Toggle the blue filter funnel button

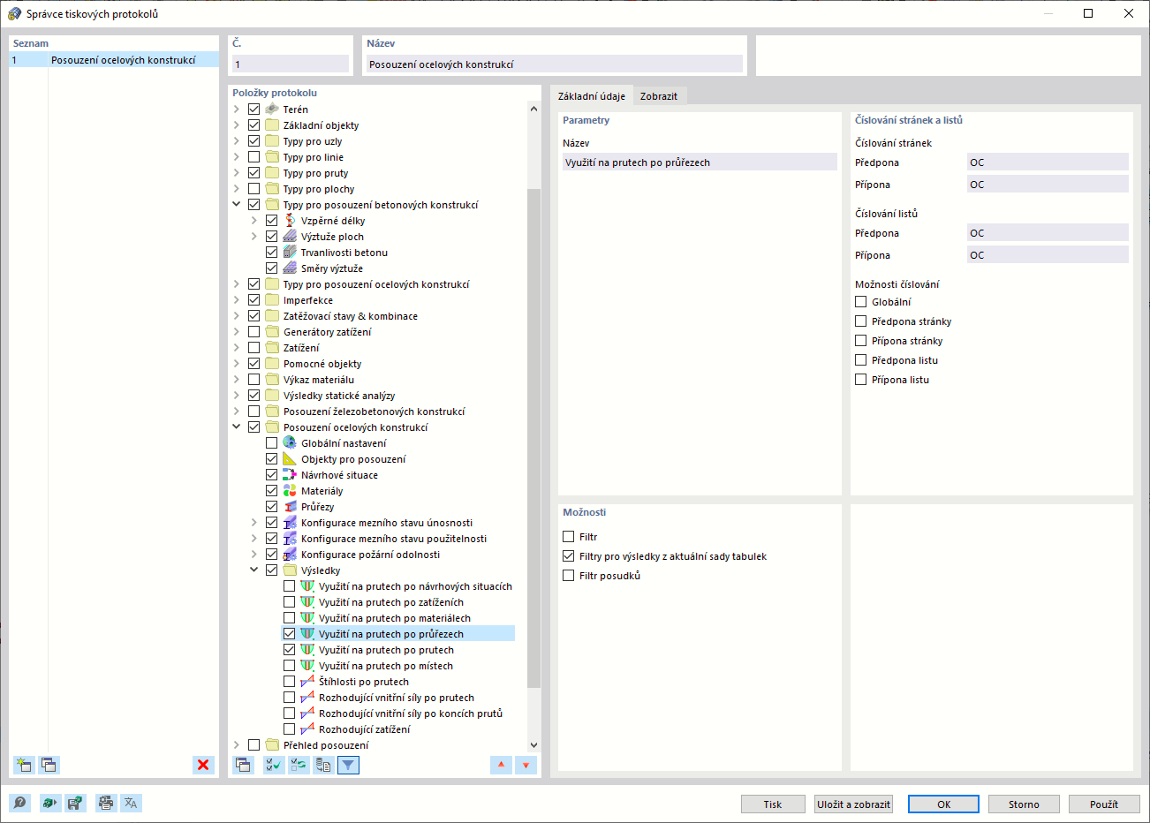coord(349,765)
